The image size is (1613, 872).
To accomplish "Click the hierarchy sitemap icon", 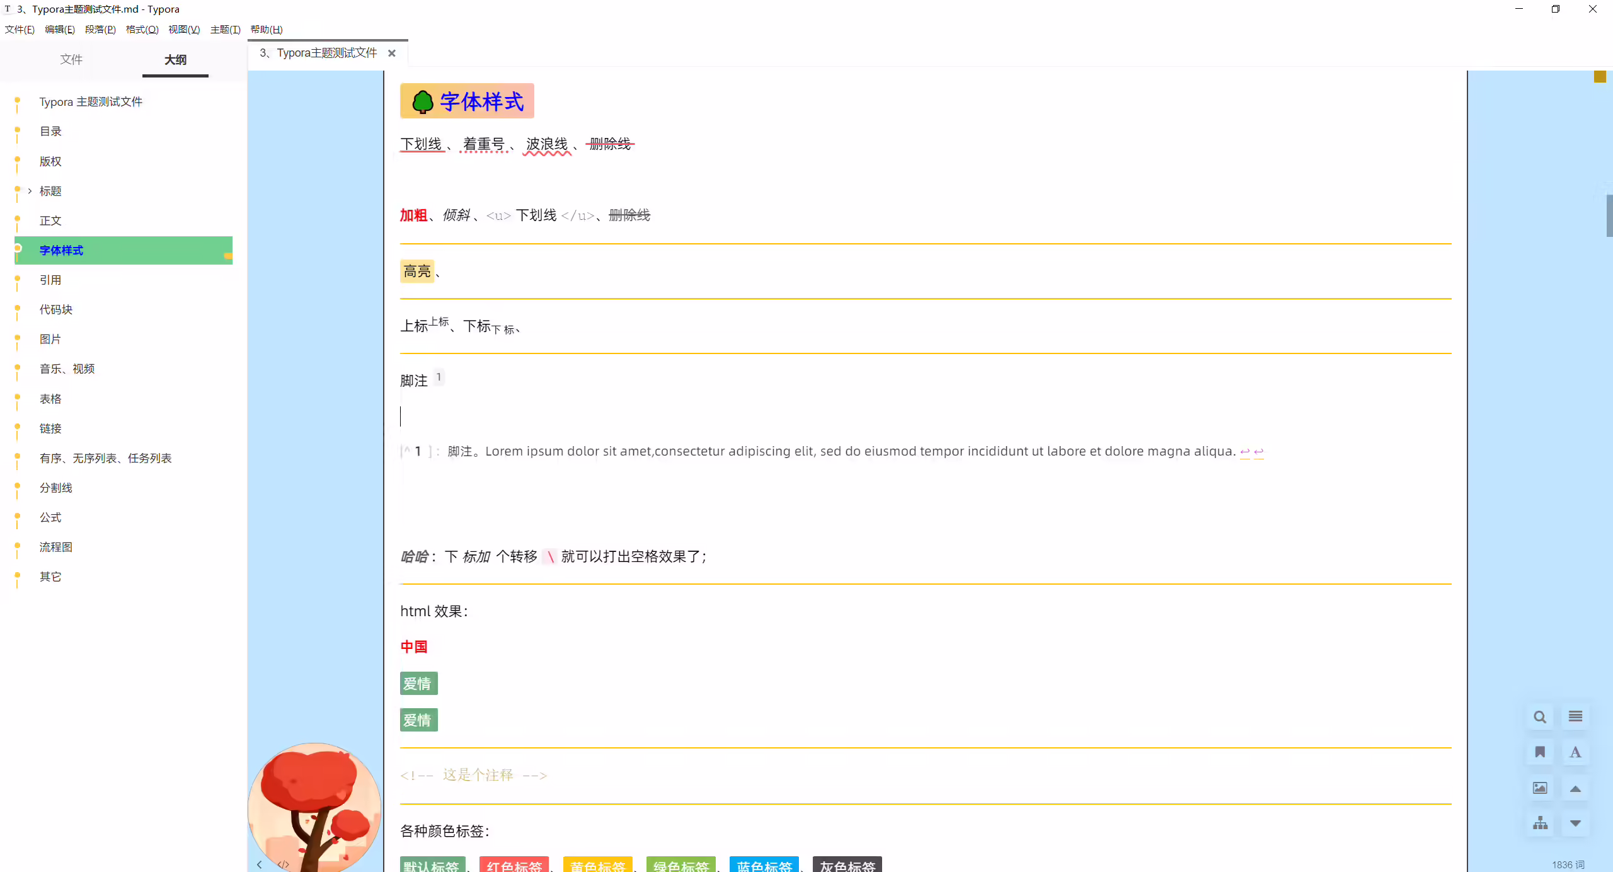I will pos(1540,823).
